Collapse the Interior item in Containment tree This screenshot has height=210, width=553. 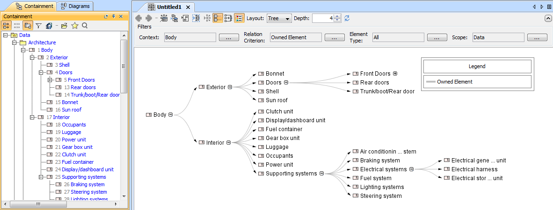click(x=32, y=117)
